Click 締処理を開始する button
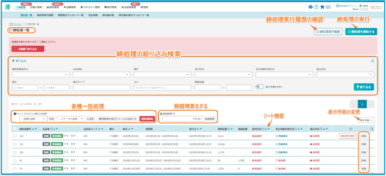The width and height of the screenshot is (386, 176). tap(361, 32)
